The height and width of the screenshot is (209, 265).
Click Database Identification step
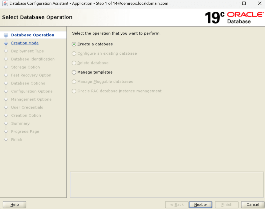[33, 59]
